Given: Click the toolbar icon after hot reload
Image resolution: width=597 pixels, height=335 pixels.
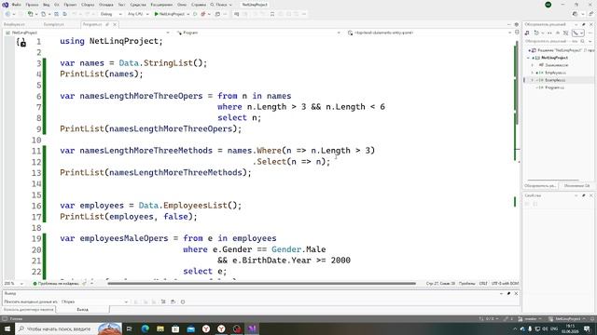Looking at the screenshot, I should click(217, 14).
